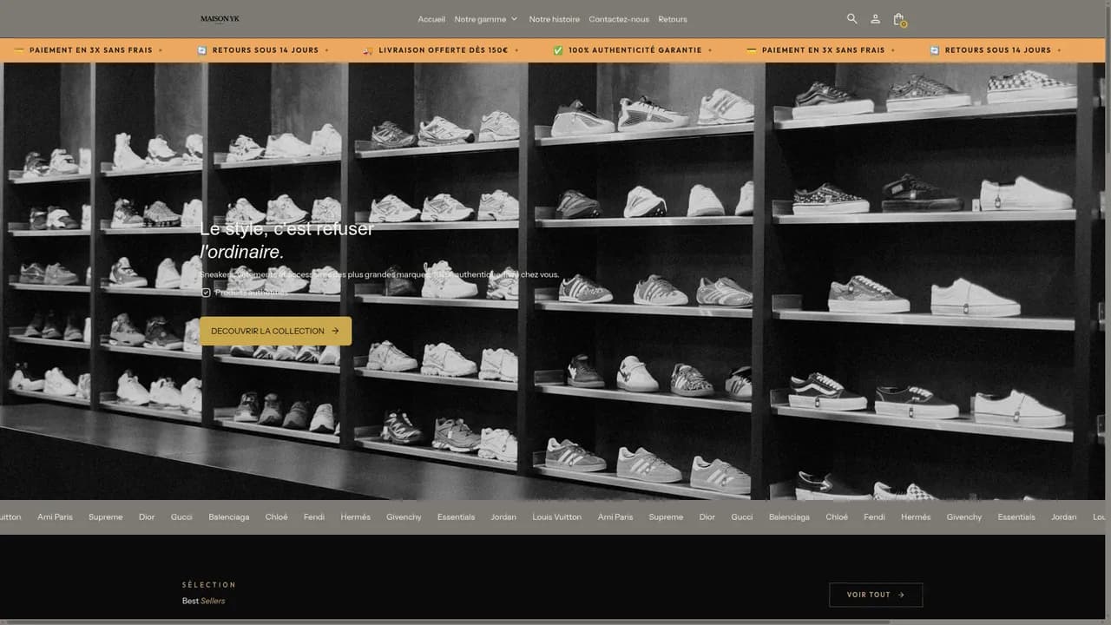Open the Notre histoire menu item
1111x625 pixels.
click(x=554, y=19)
